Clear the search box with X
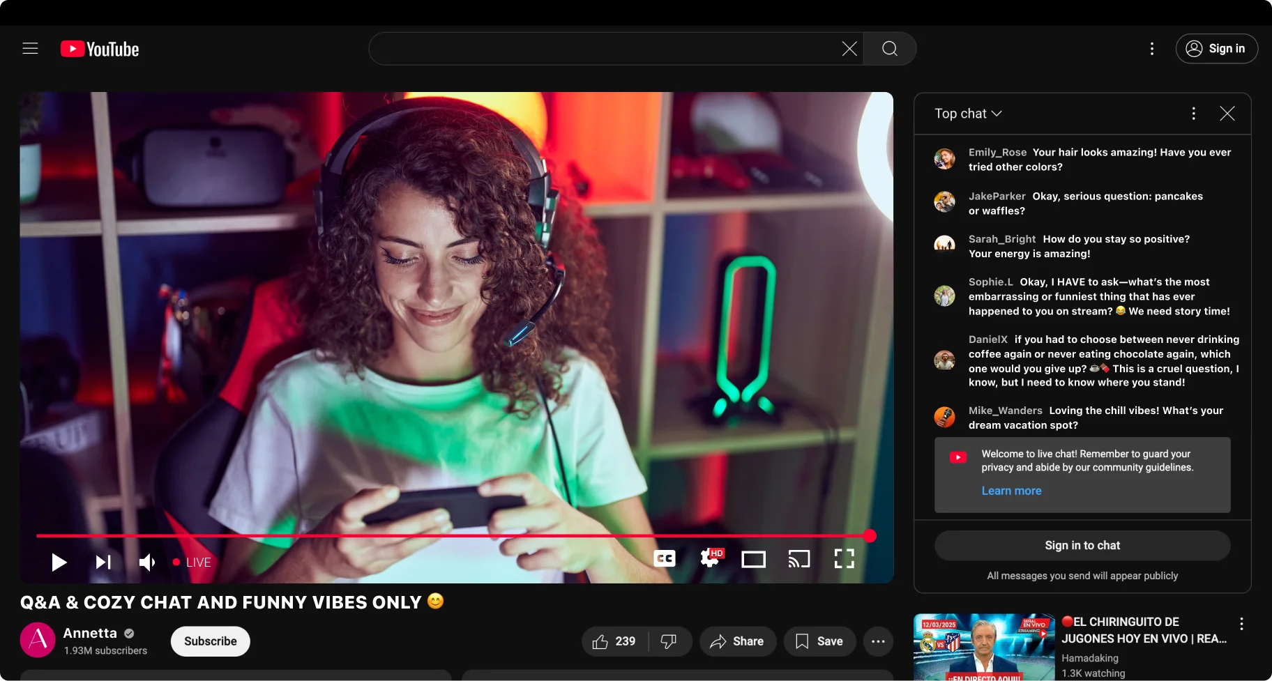Viewport: 1272px width, 681px height. [849, 49]
